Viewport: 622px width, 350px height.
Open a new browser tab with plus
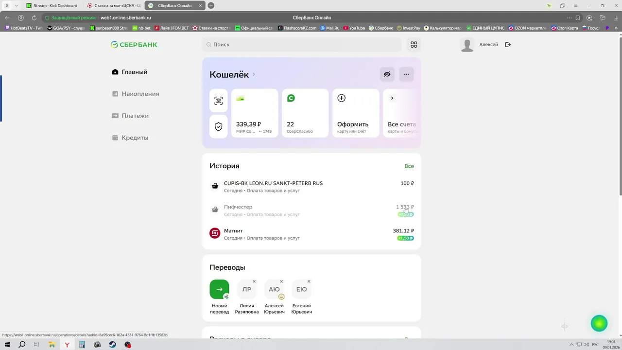click(x=211, y=6)
